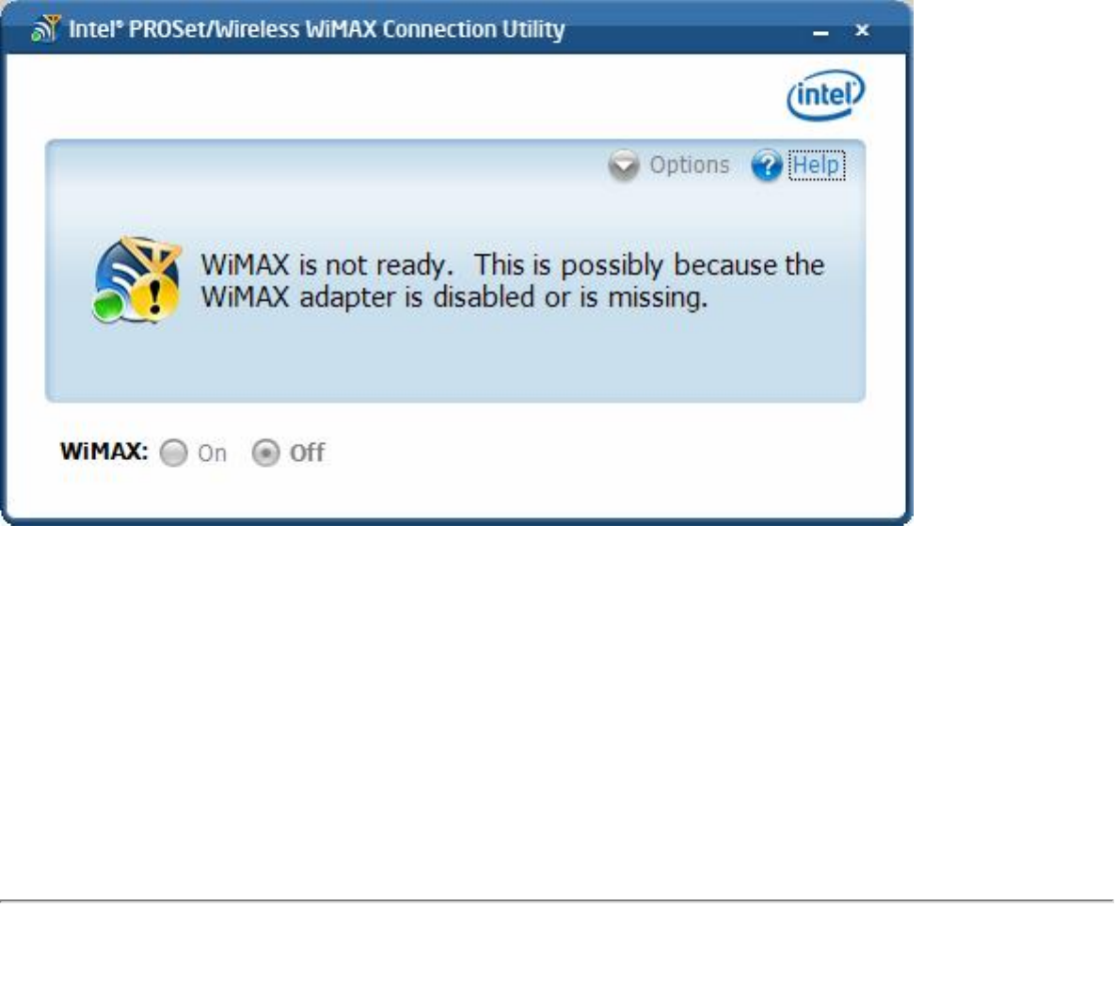1115x986 pixels.
Task: Click the Intel logo
Action: tap(825, 95)
